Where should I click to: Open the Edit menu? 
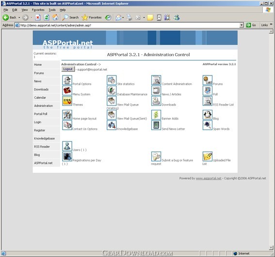(x=15, y=10)
